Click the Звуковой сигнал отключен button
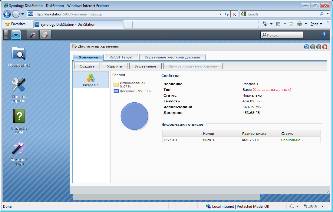 pos(193,66)
